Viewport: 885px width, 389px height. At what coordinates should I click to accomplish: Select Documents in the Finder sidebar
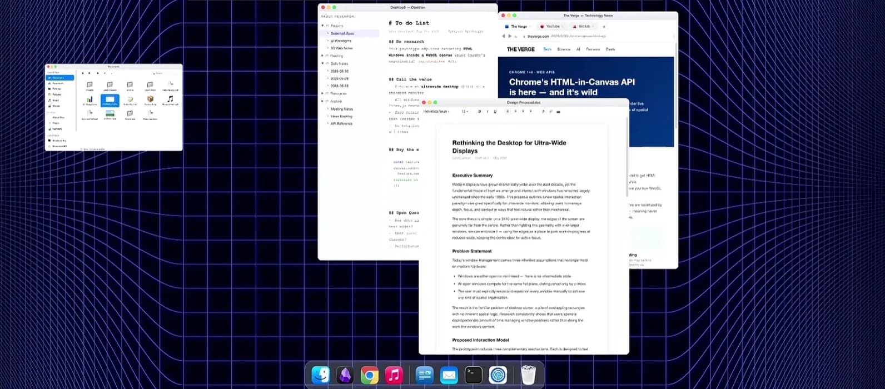coord(60,78)
